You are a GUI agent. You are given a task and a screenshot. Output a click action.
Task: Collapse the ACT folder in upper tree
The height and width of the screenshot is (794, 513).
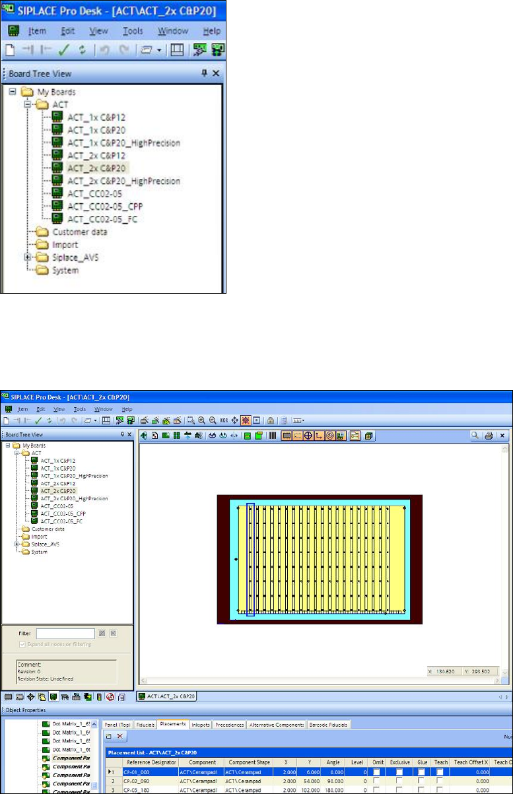click(28, 104)
